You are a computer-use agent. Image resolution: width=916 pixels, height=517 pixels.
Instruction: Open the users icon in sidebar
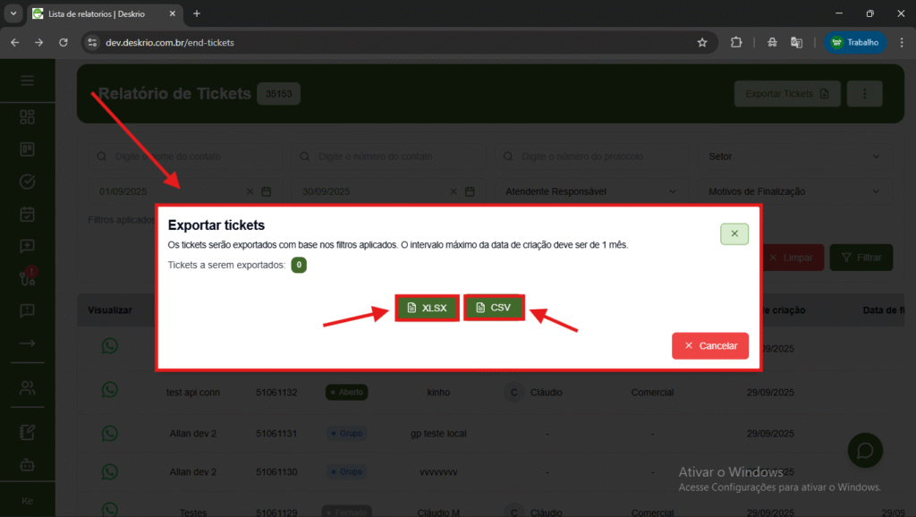click(x=27, y=388)
